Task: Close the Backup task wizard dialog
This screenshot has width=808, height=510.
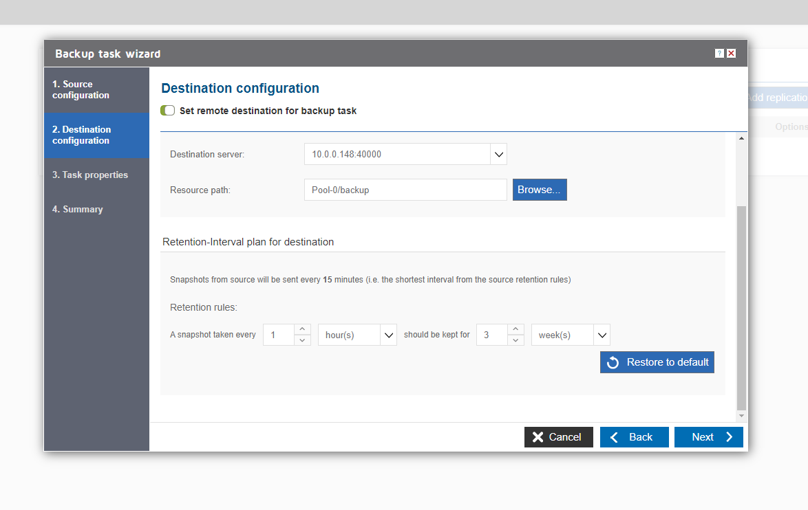Action: 731,54
